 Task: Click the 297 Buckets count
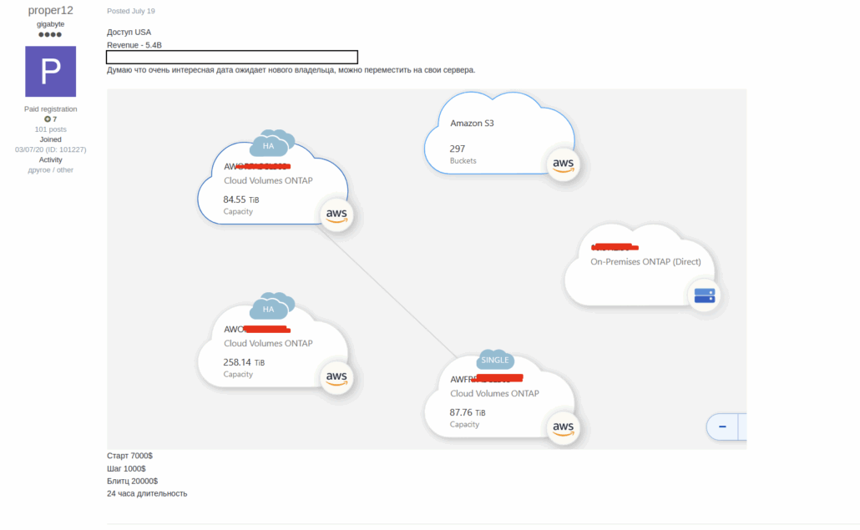coord(458,149)
